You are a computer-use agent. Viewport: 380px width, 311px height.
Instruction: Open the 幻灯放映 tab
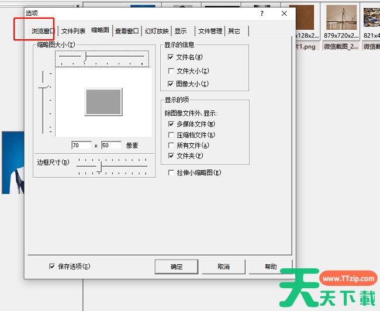click(x=157, y=31)
